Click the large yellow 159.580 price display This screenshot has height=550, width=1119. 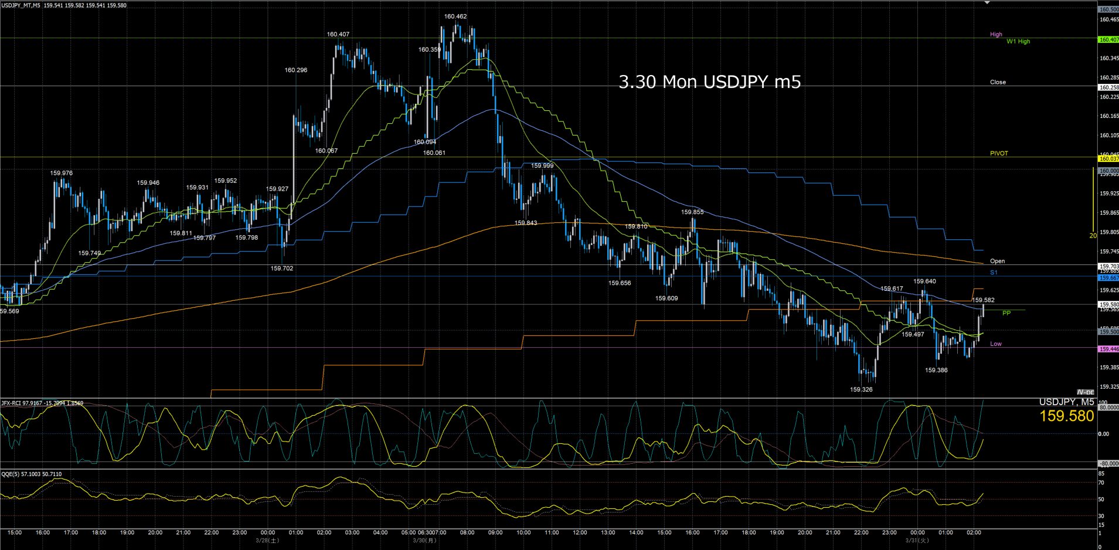(x=1066, y=416)
